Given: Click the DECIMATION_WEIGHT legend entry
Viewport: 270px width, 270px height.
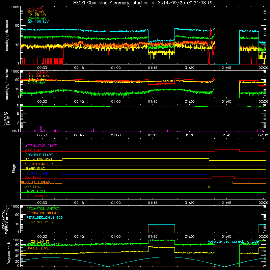Looking at the screenshot, I should pyautogui.click(x=43, y=213).
